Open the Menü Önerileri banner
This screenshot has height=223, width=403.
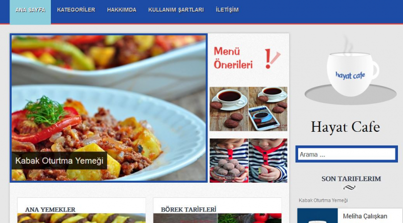click(x=248, y=58)
